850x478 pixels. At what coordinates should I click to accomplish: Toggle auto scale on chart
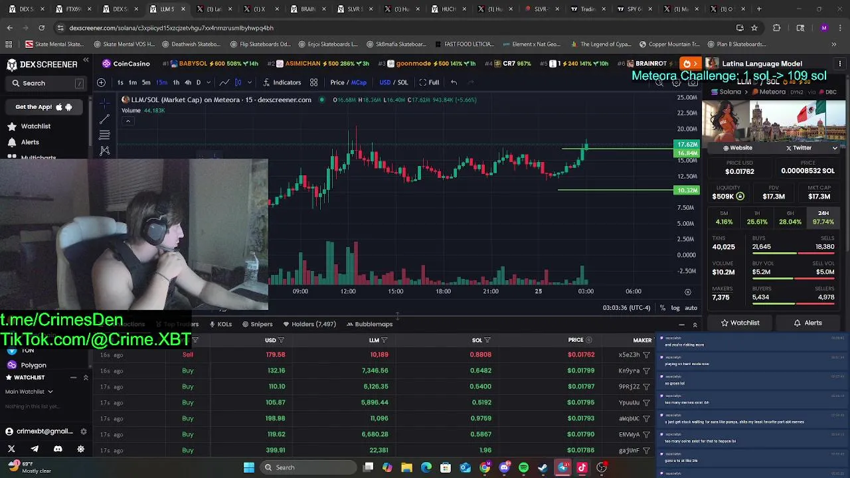691,308
